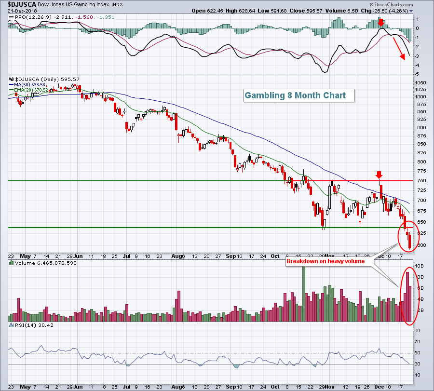Click the red down arrow in PPO panel
This screenshot has height=391, width=434.
click(381, 22)
